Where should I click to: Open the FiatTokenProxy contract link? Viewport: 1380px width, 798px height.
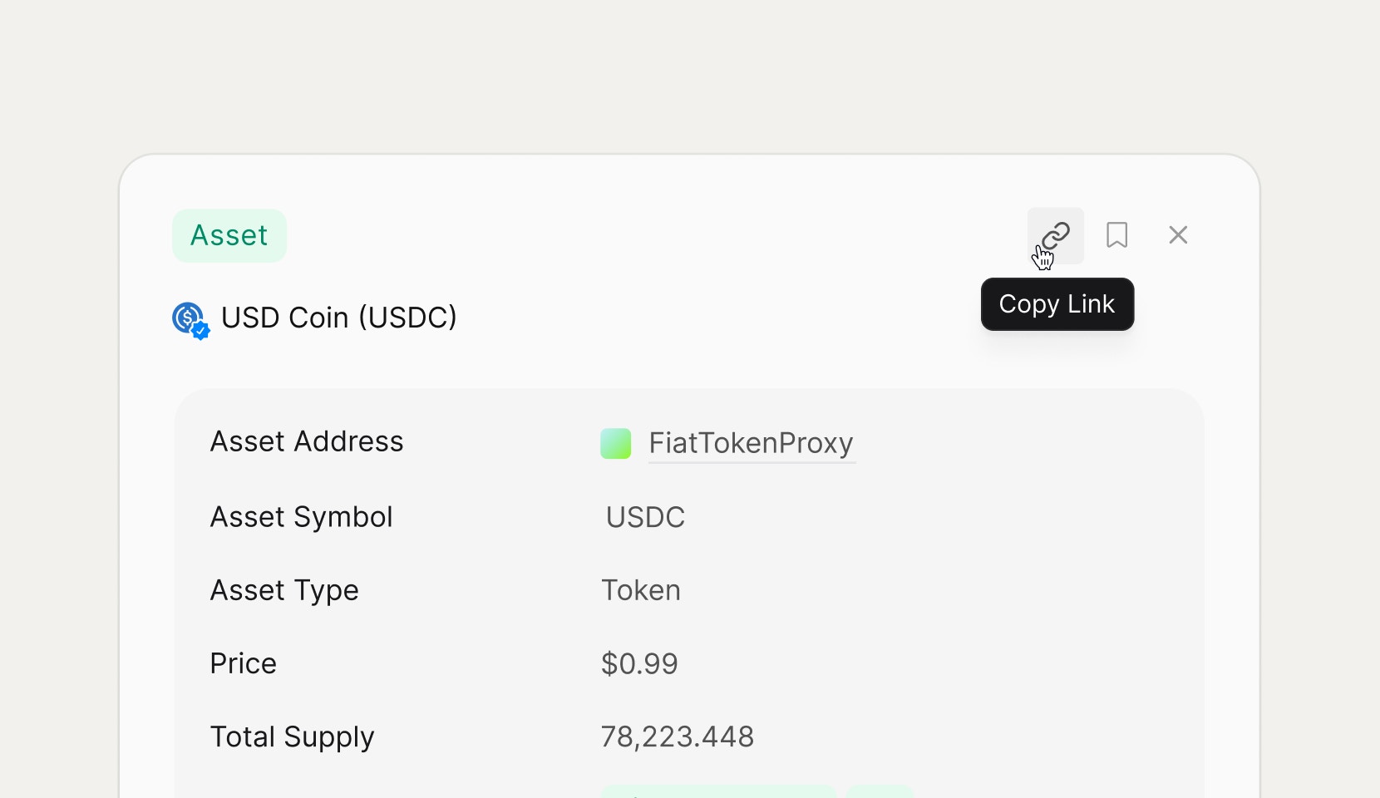click(751, 443)
